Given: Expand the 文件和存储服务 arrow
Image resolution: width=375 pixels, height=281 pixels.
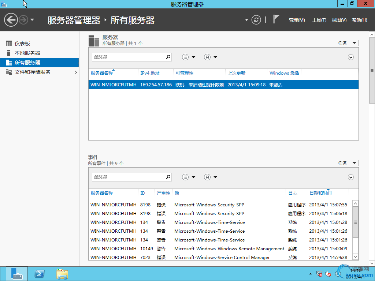Looking at the screenshot, I should point(75,72).
